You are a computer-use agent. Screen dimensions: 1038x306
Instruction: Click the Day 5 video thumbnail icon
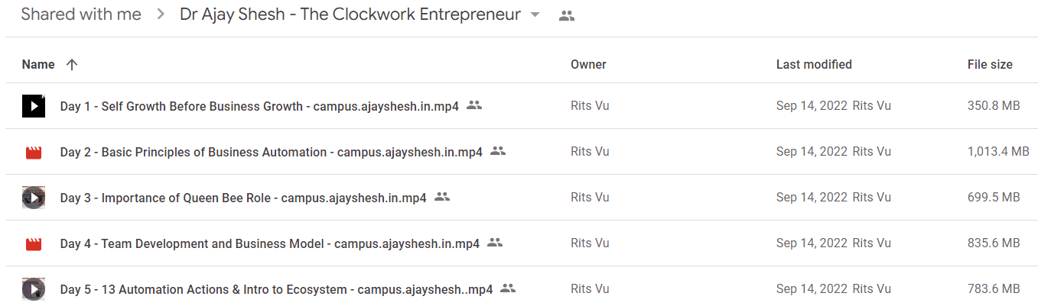[x=33, y=289]
